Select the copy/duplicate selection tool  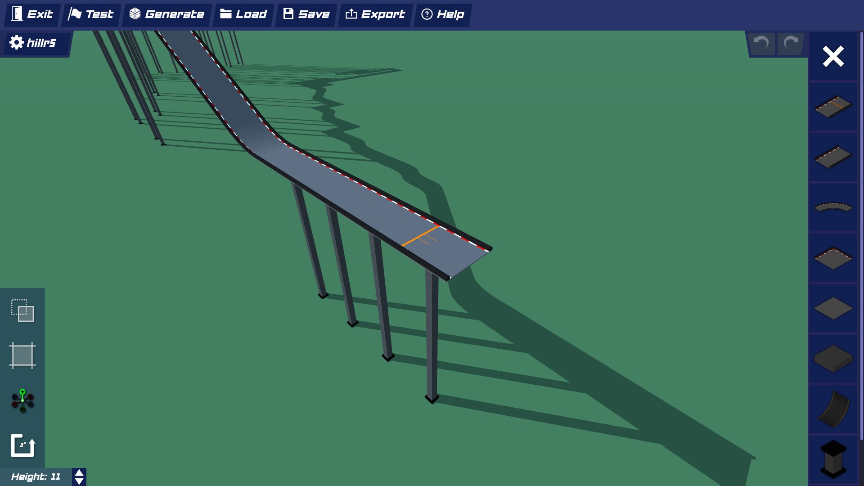[x=22, y=310]
